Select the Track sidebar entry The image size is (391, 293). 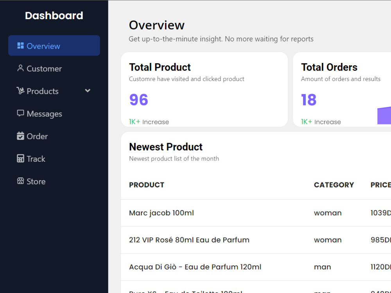pyautogui.click(x=54, y=159)
